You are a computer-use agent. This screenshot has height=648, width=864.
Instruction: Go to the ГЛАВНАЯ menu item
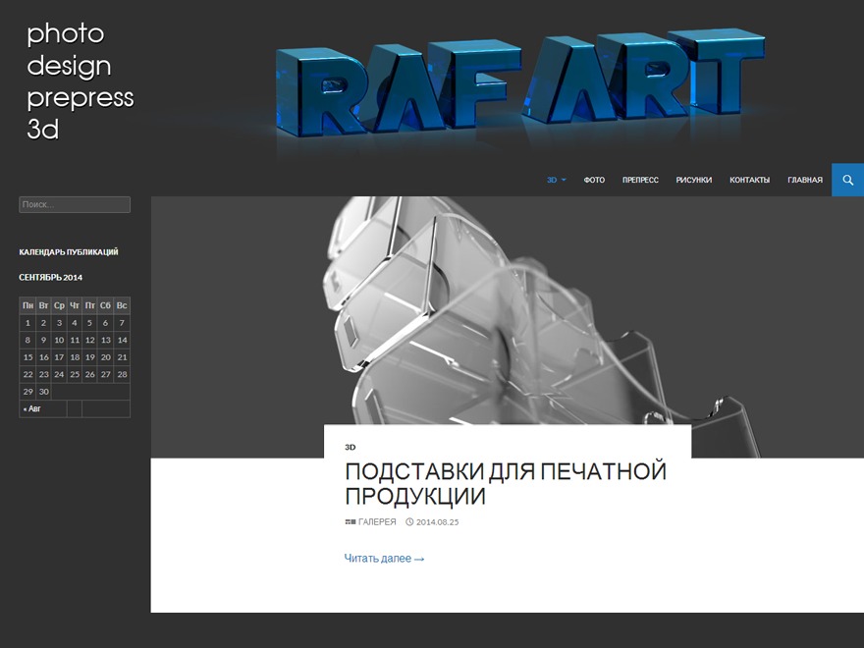(805, 181)
